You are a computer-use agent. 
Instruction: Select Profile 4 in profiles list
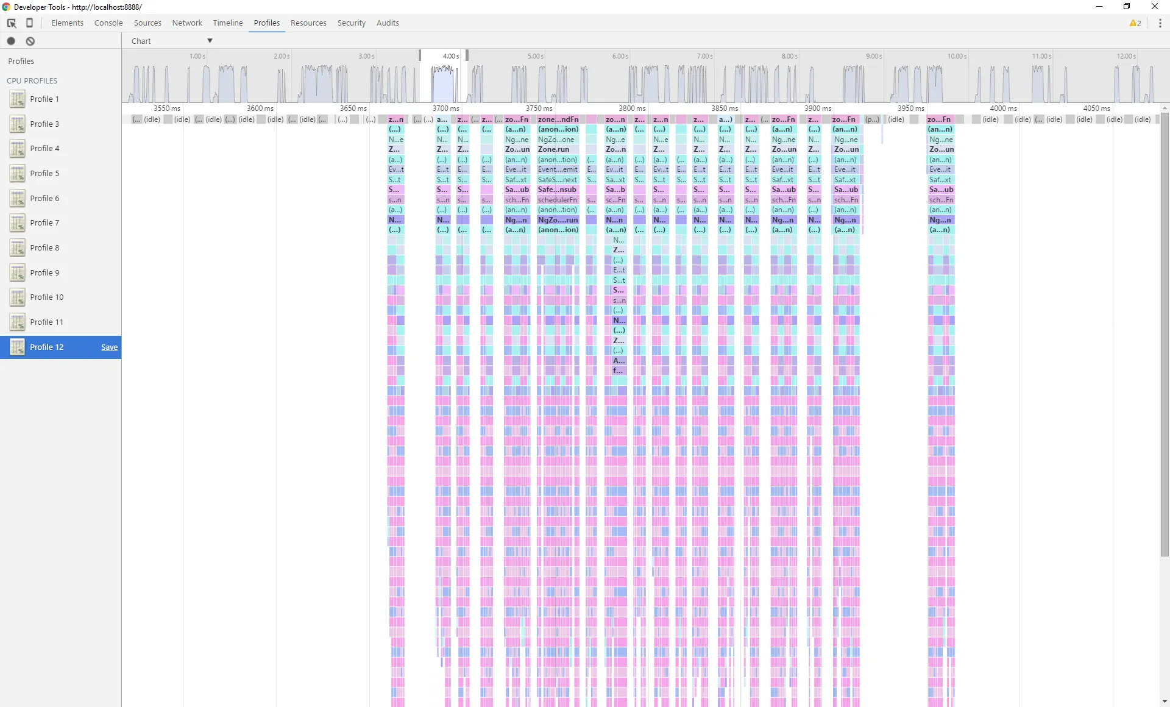pyautogui.click(x=44, y=149)
